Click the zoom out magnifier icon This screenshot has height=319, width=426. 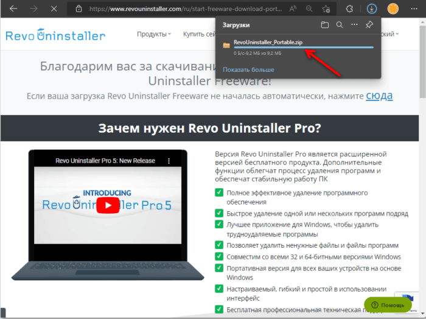pyautogui.click(x=309, y=9)
